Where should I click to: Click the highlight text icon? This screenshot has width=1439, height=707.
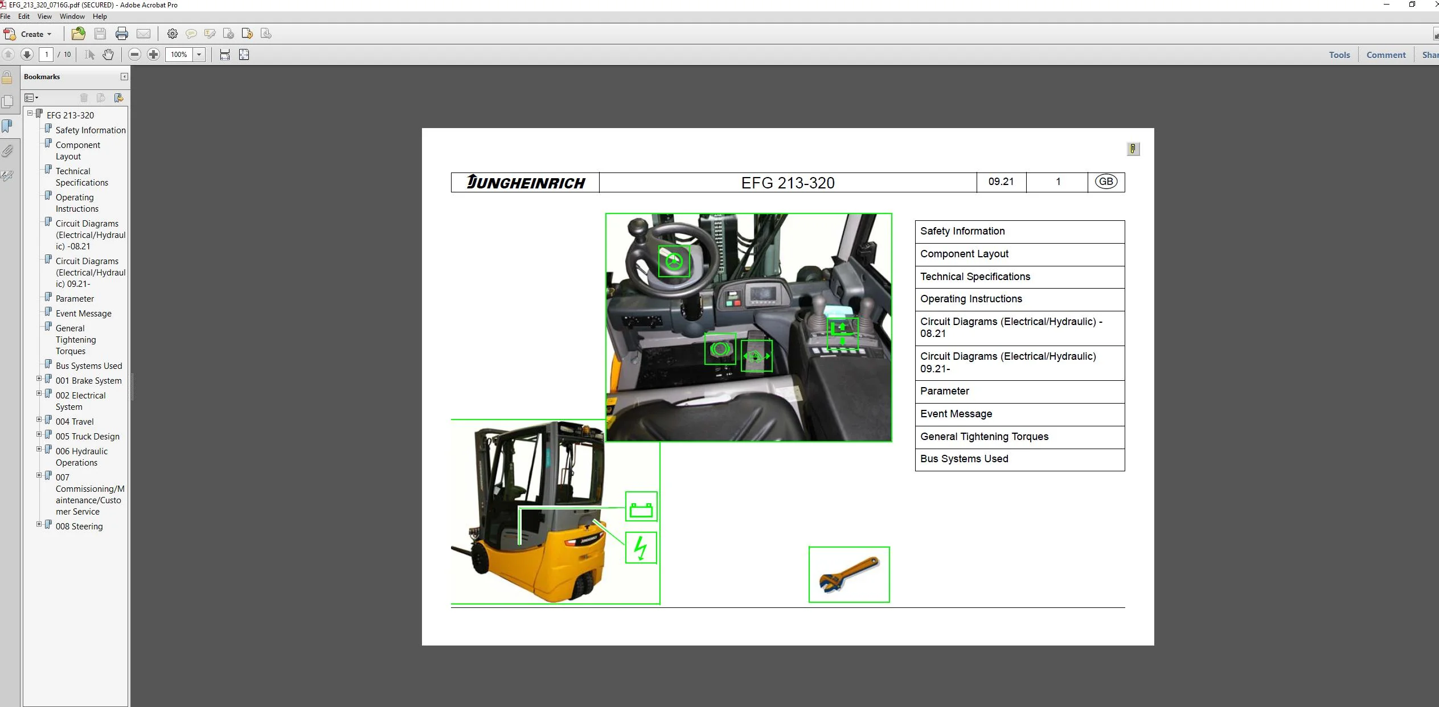pyautogui.click(x=210, y=34)
